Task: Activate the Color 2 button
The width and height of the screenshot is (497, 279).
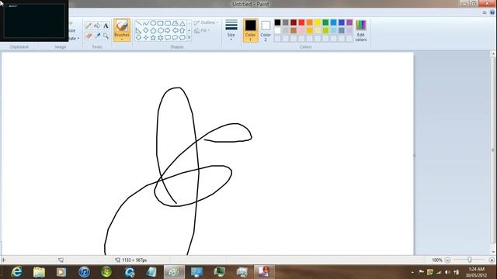Action: point(266,30)
